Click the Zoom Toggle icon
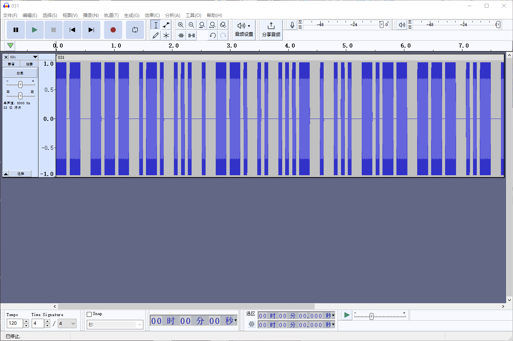This screenshot has width=513, height=341. pos(223,25)
